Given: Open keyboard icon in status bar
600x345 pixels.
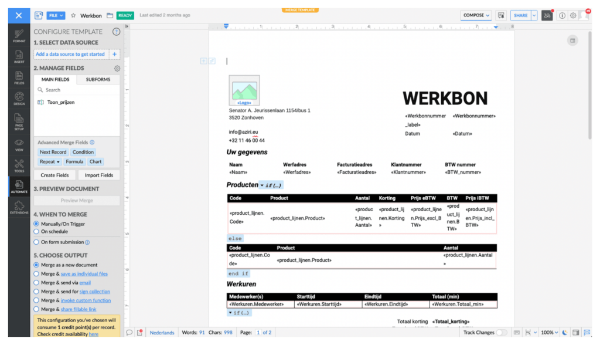Looking at the screenshot, I should coord(517,332).
